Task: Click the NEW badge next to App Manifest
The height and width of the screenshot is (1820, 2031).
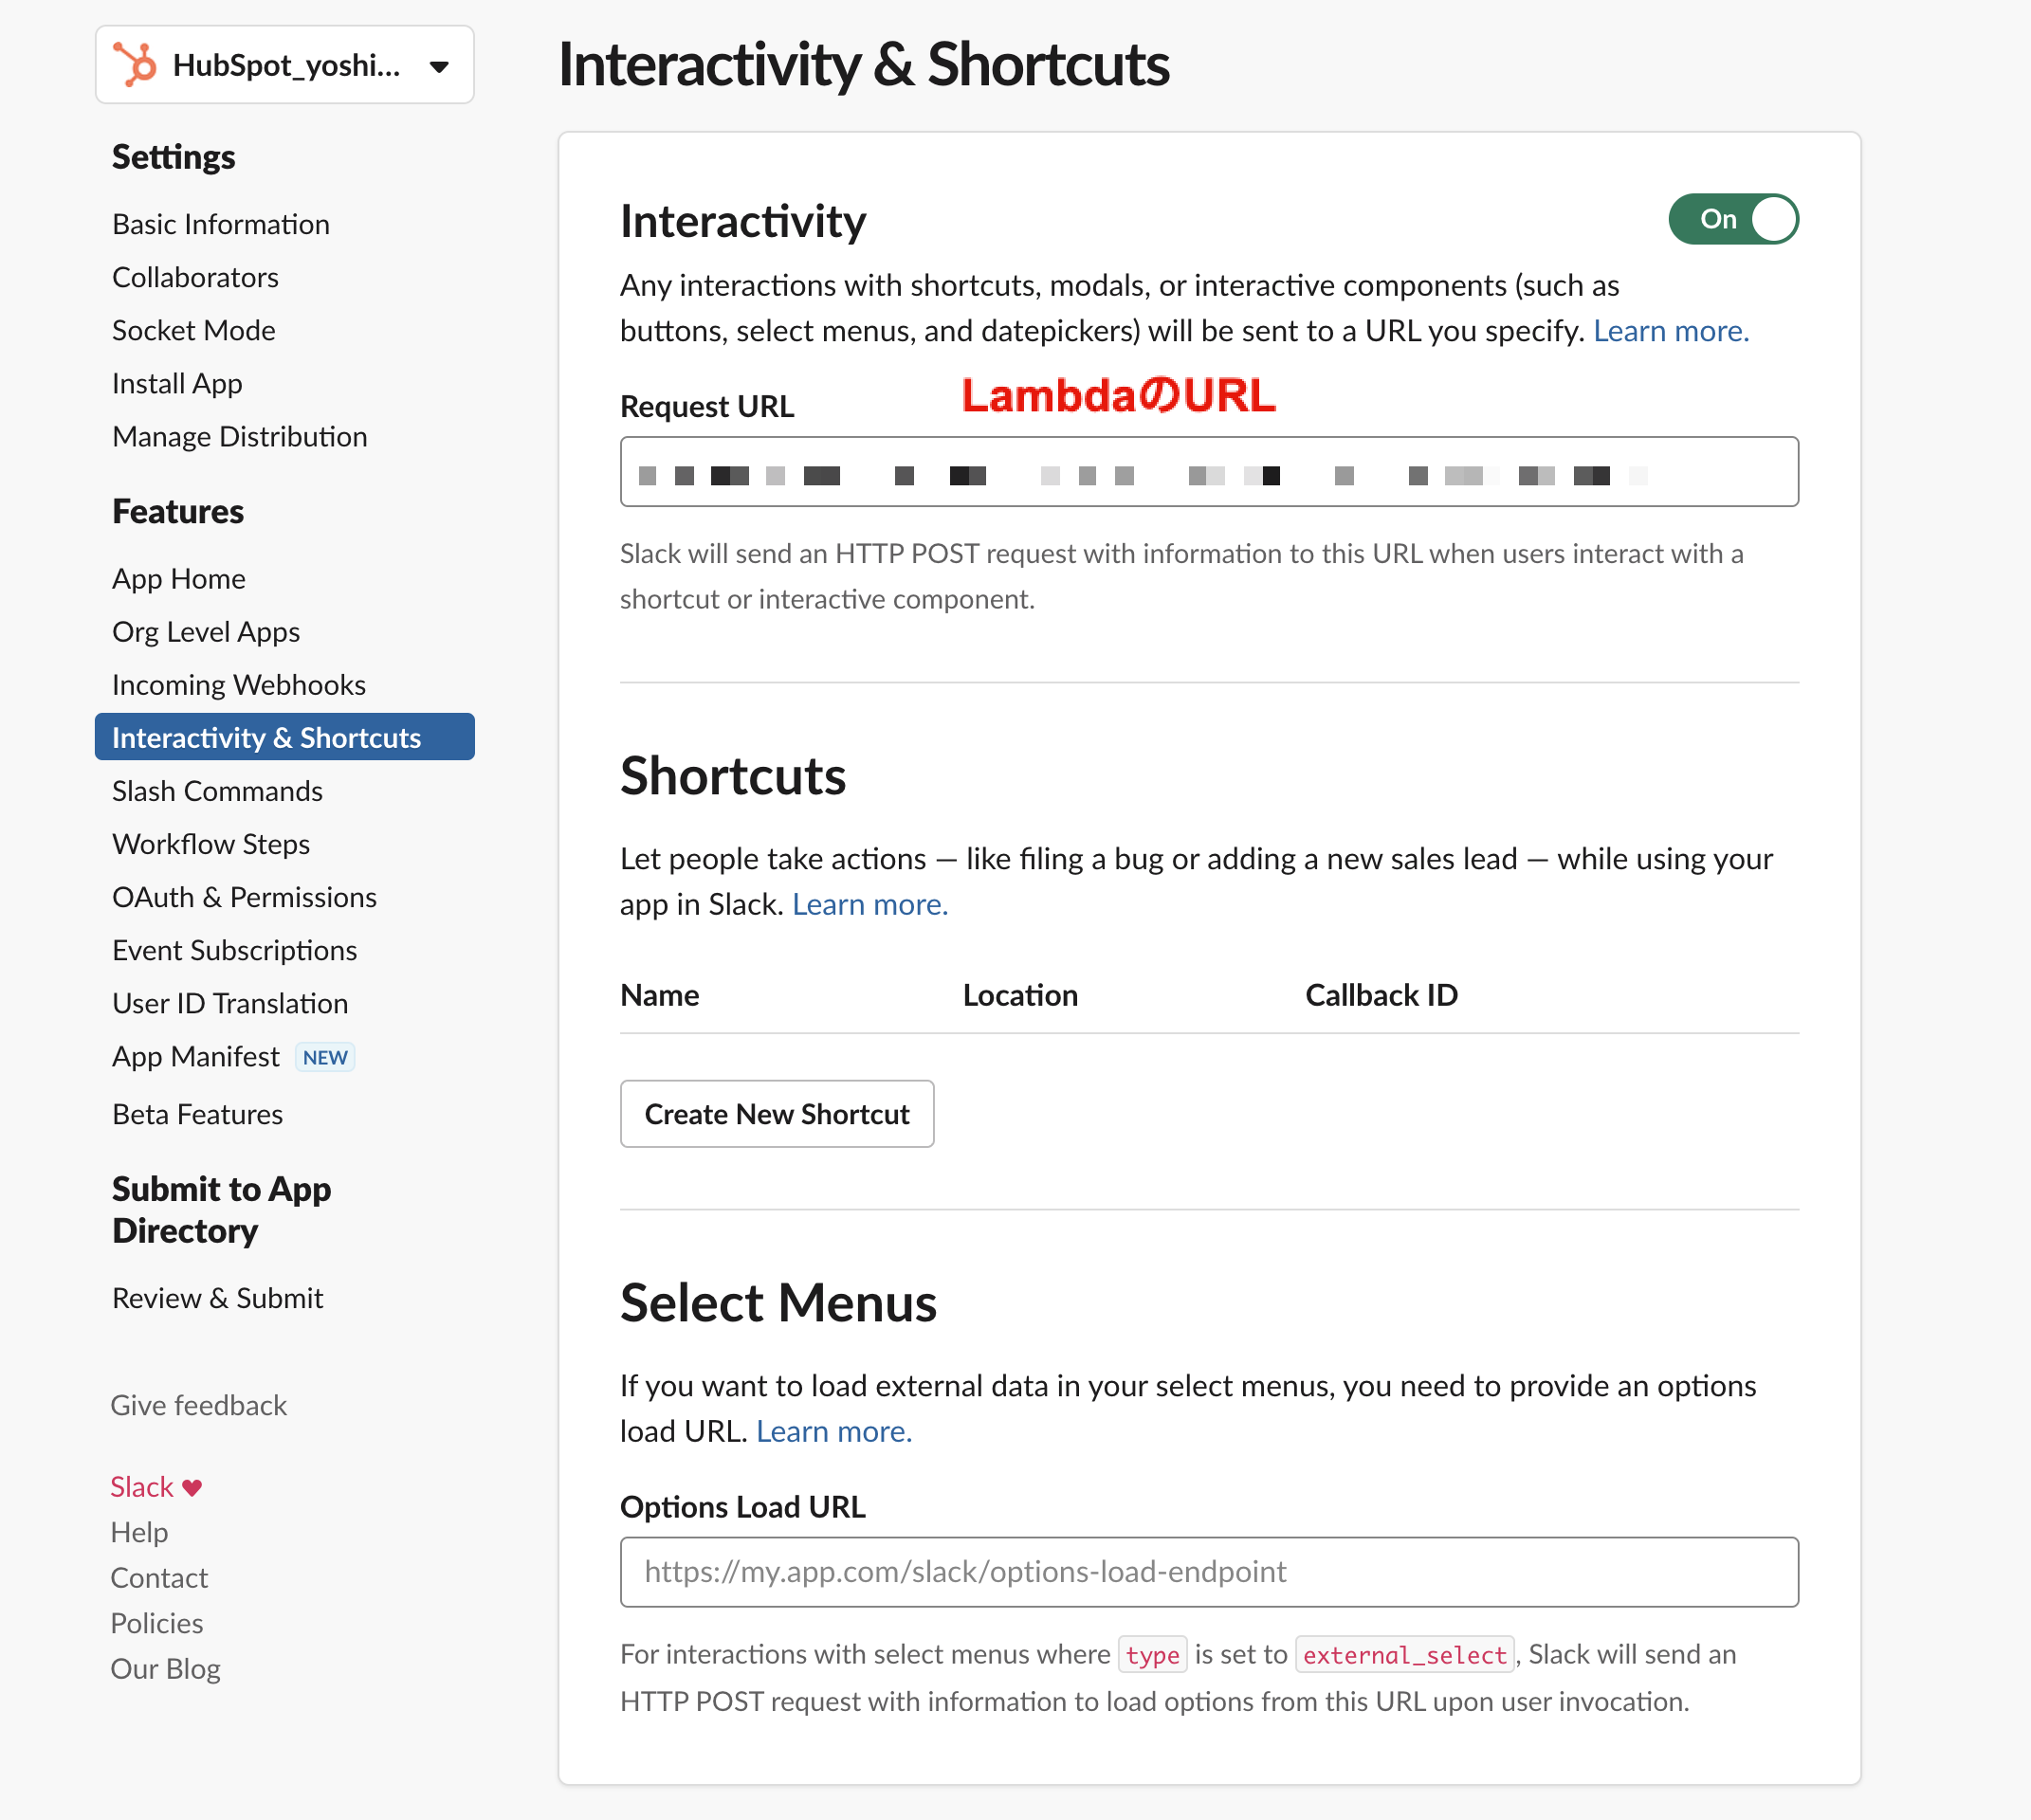Action: click(x=324, y=1057)
